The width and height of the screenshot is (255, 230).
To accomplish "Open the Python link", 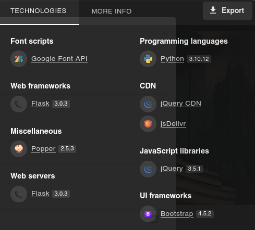I will 172,59.
